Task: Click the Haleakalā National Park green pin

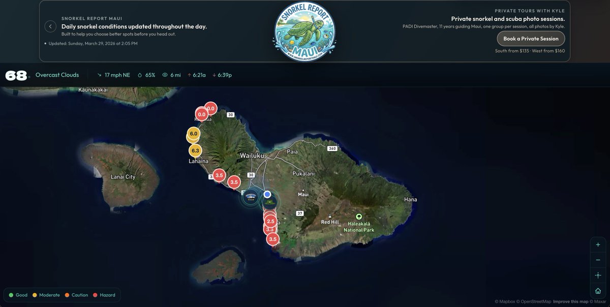Action: pos(359,217)
